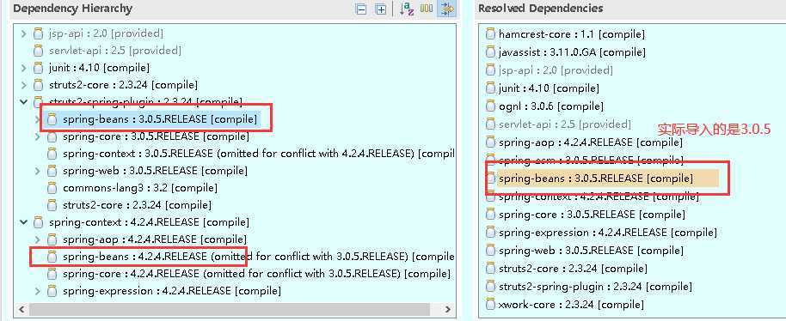
Task: Select spring-beans : 3.0.5.RELEASE in Resolved Dependencies
Action: (595, 178)
